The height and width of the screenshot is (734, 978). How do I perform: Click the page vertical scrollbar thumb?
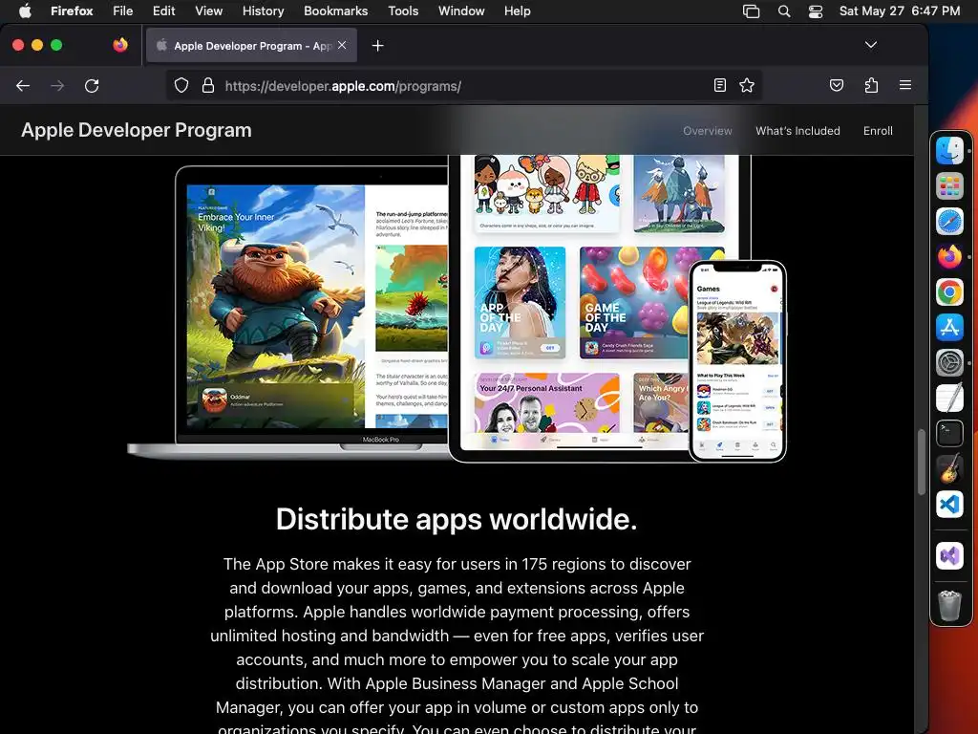pyautogui.click(x=922, y=462)
